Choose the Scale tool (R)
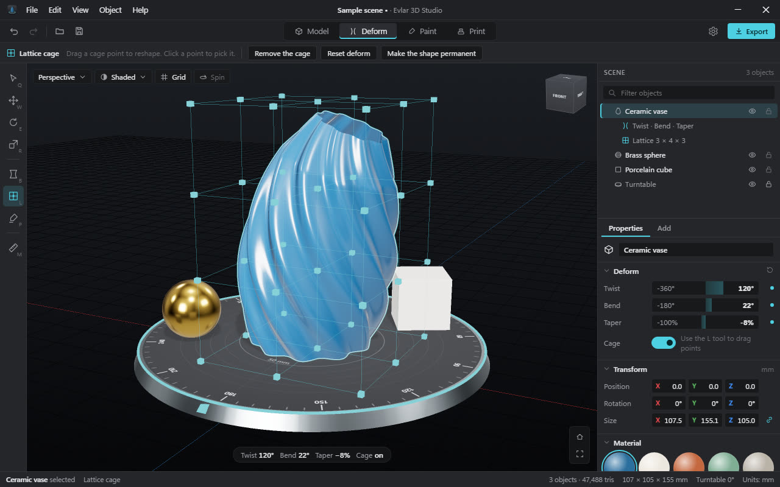780x487 pixels. pyautogui.click(x=13, y=144)
